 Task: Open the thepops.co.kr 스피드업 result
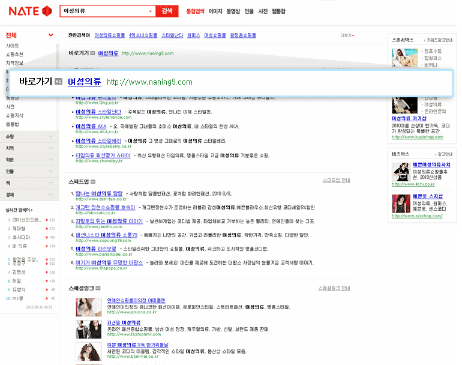[109, 263]
